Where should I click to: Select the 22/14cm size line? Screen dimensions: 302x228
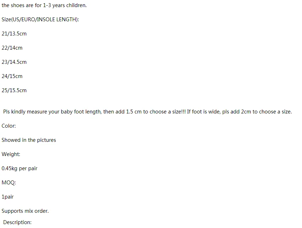[x=12, y=48]
